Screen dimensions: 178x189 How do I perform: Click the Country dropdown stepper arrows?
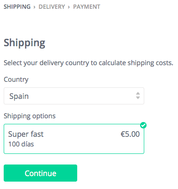pyautogui.click(x=138, y=96)
